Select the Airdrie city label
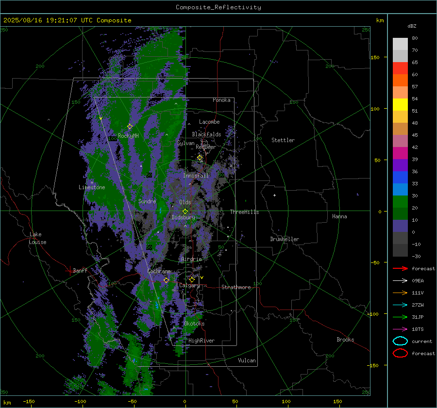This screenshot has height=408, width=437. [191, 259]
